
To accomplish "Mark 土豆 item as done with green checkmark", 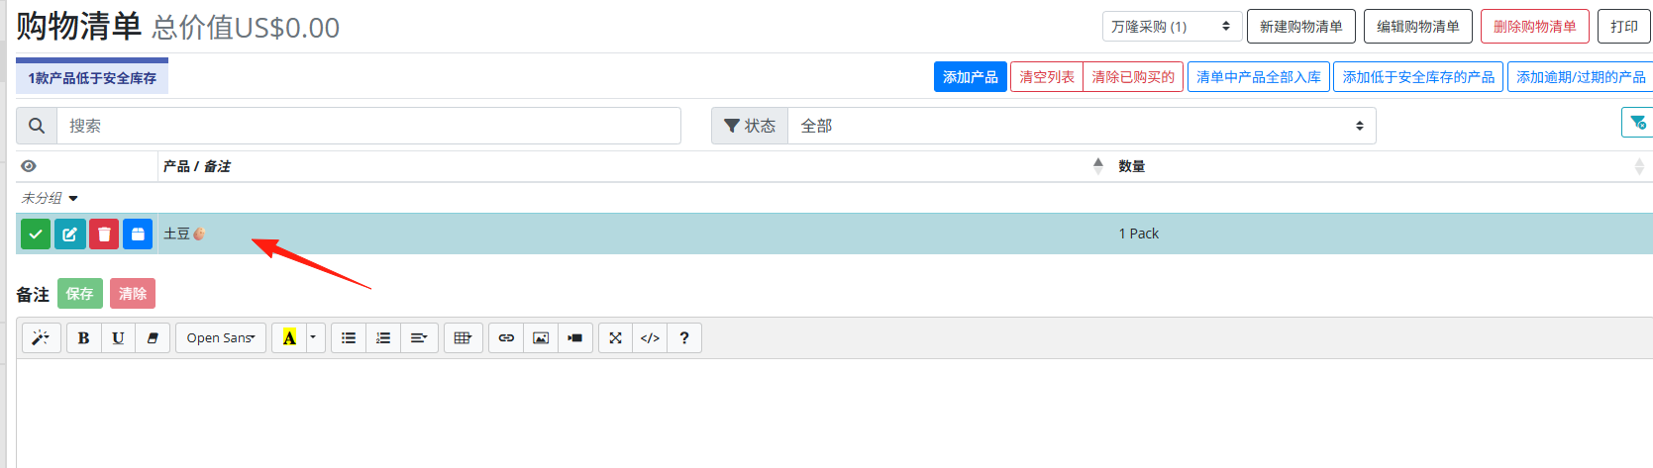I will 36,234.
